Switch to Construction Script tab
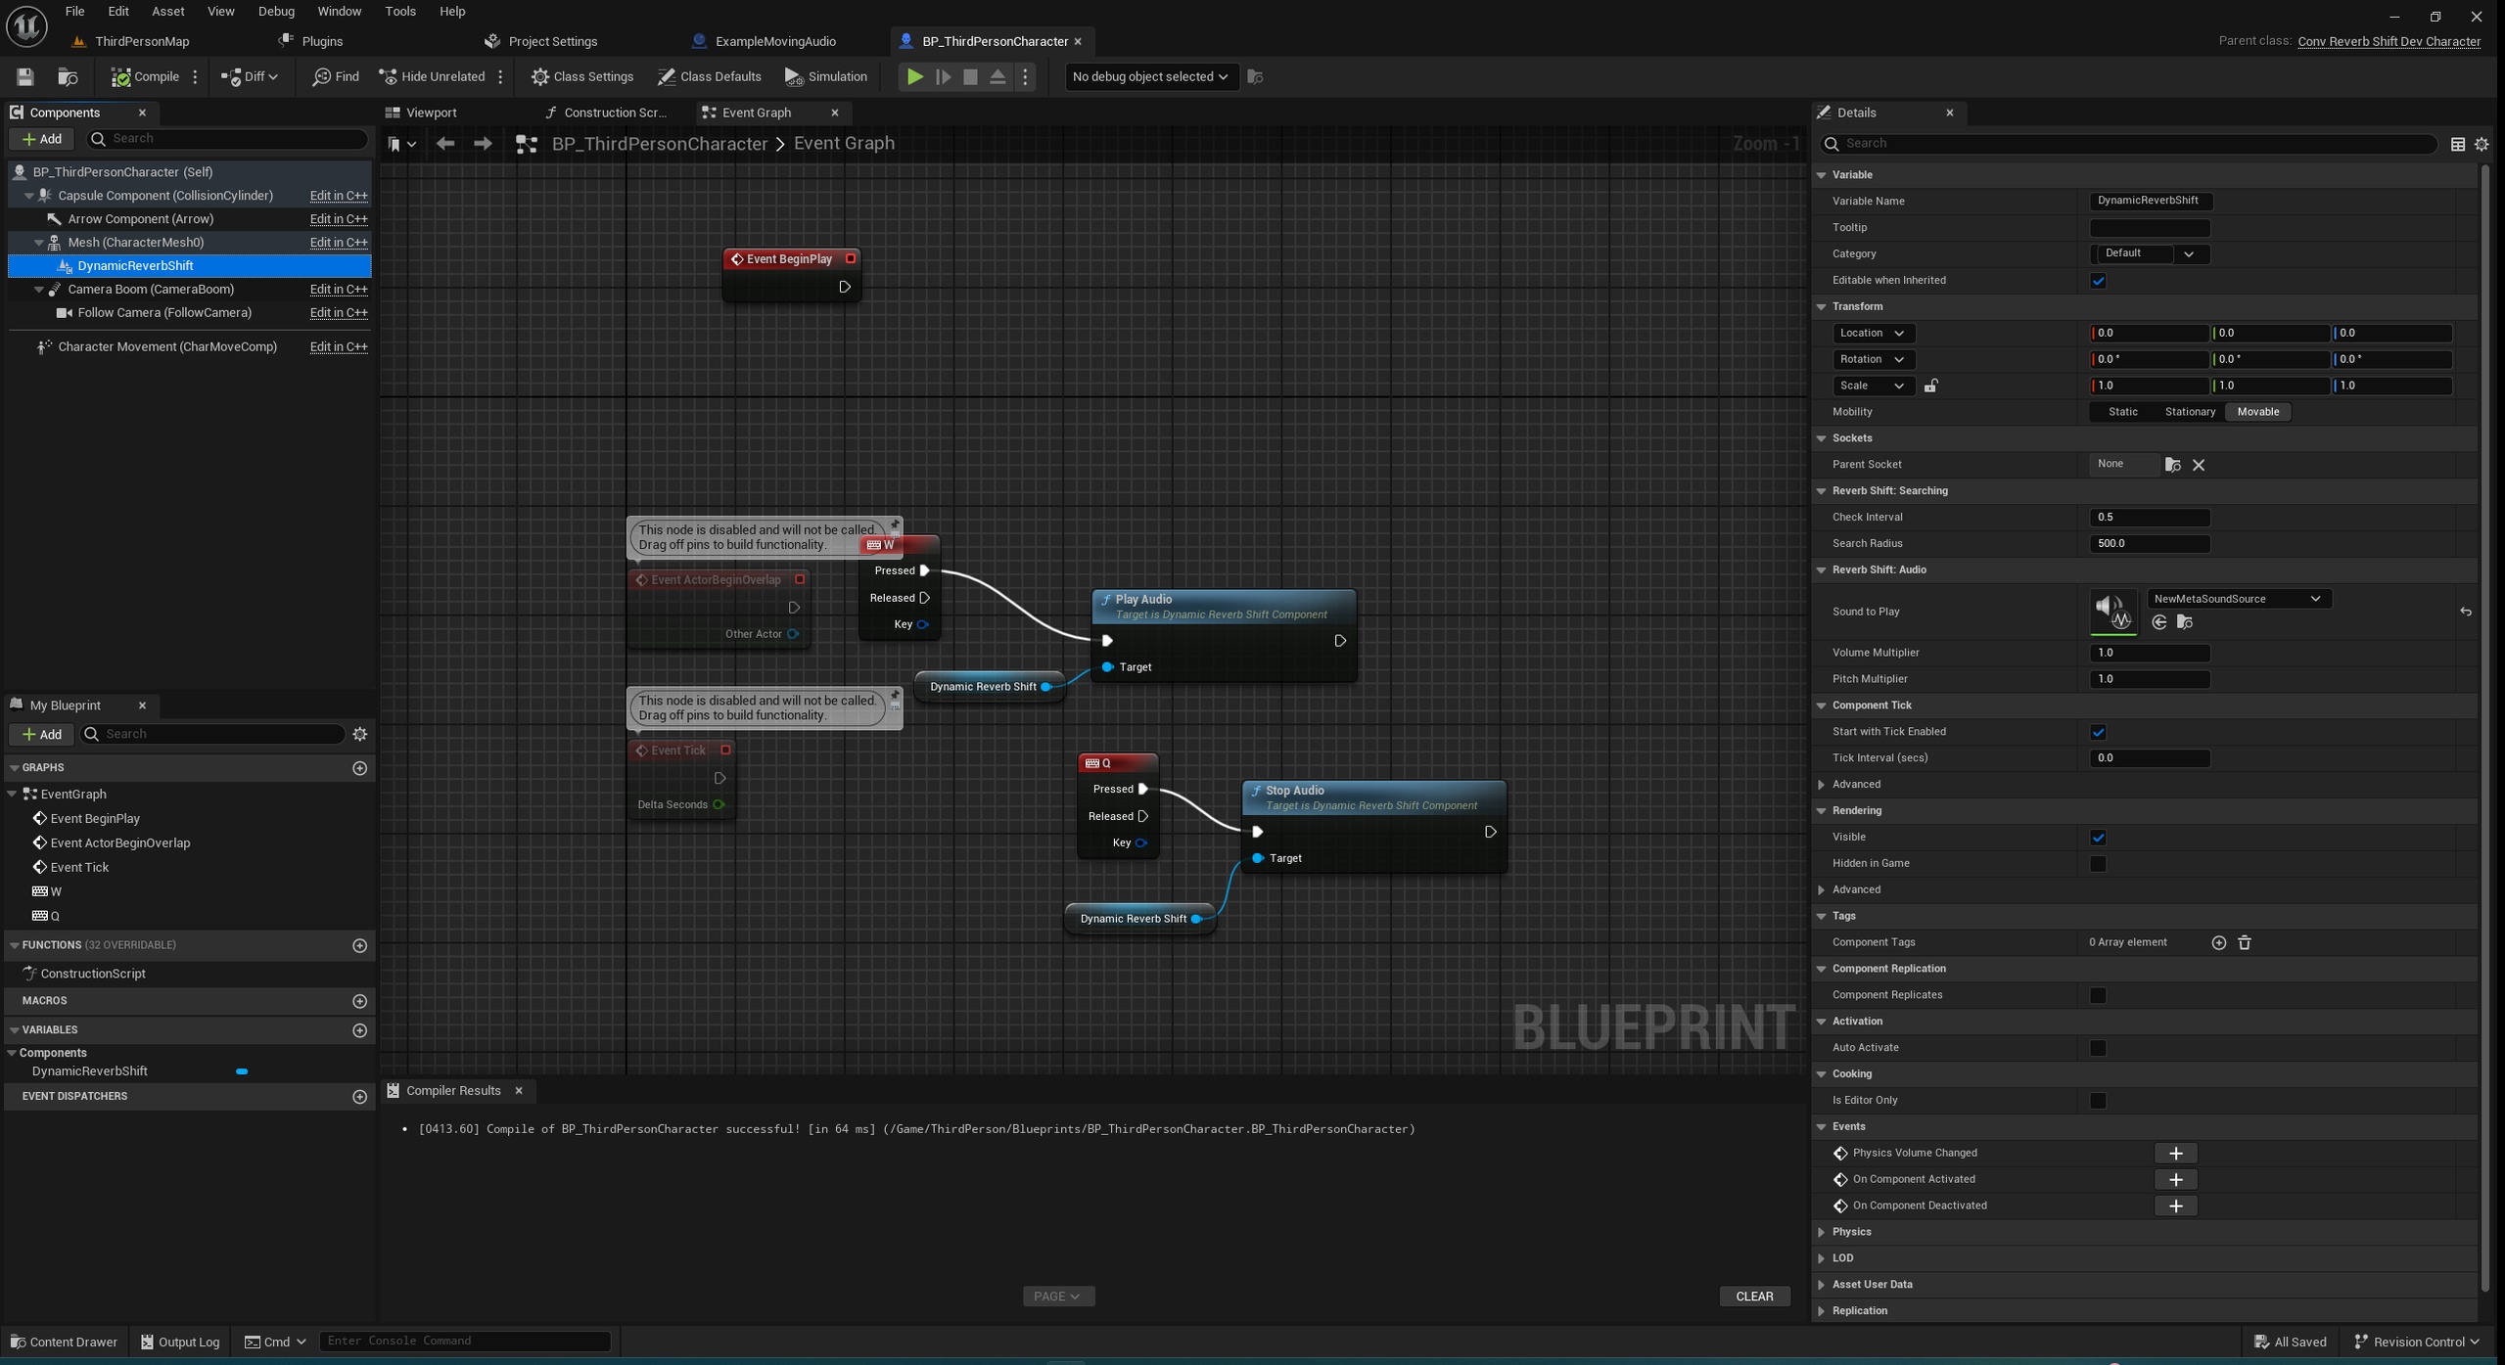 [615, 113]
